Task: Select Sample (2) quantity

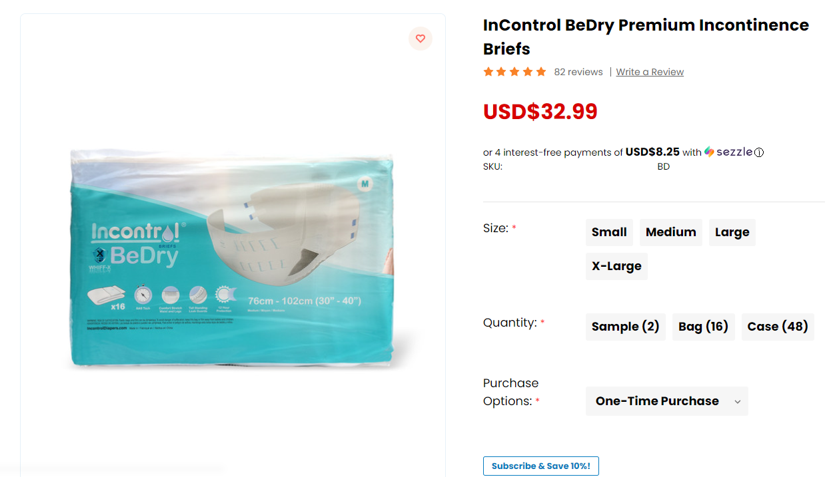Action: pos(626,327)
